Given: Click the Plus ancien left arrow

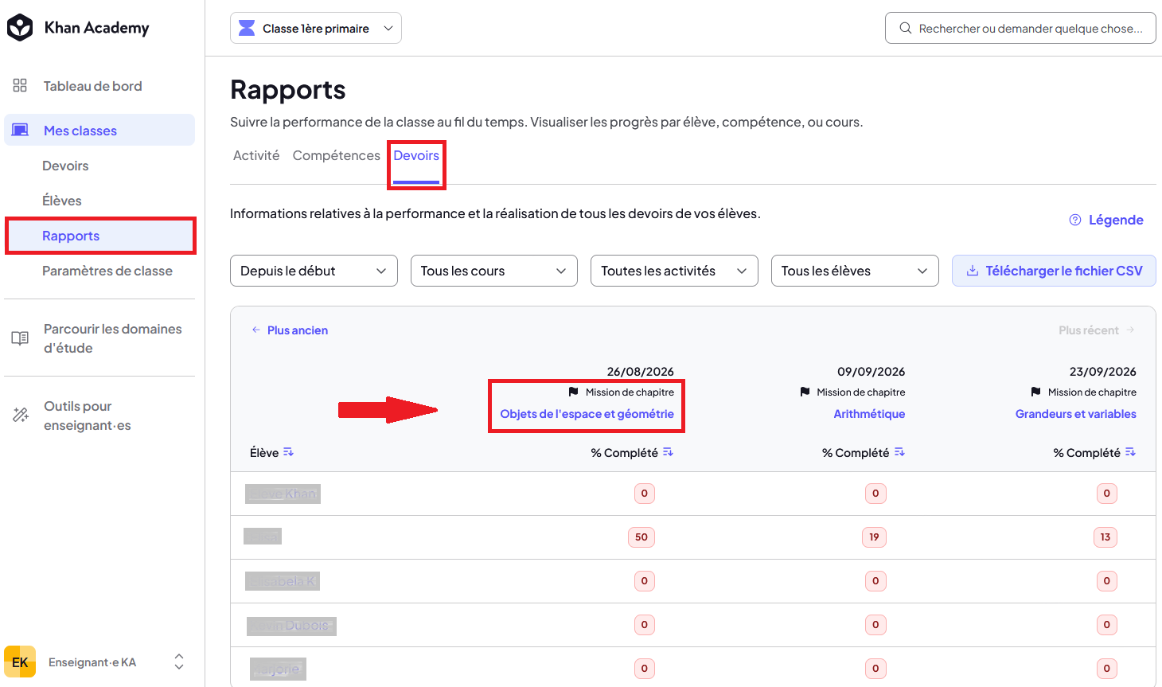Looking at the screenshot, I should click(x=256, y=330).
